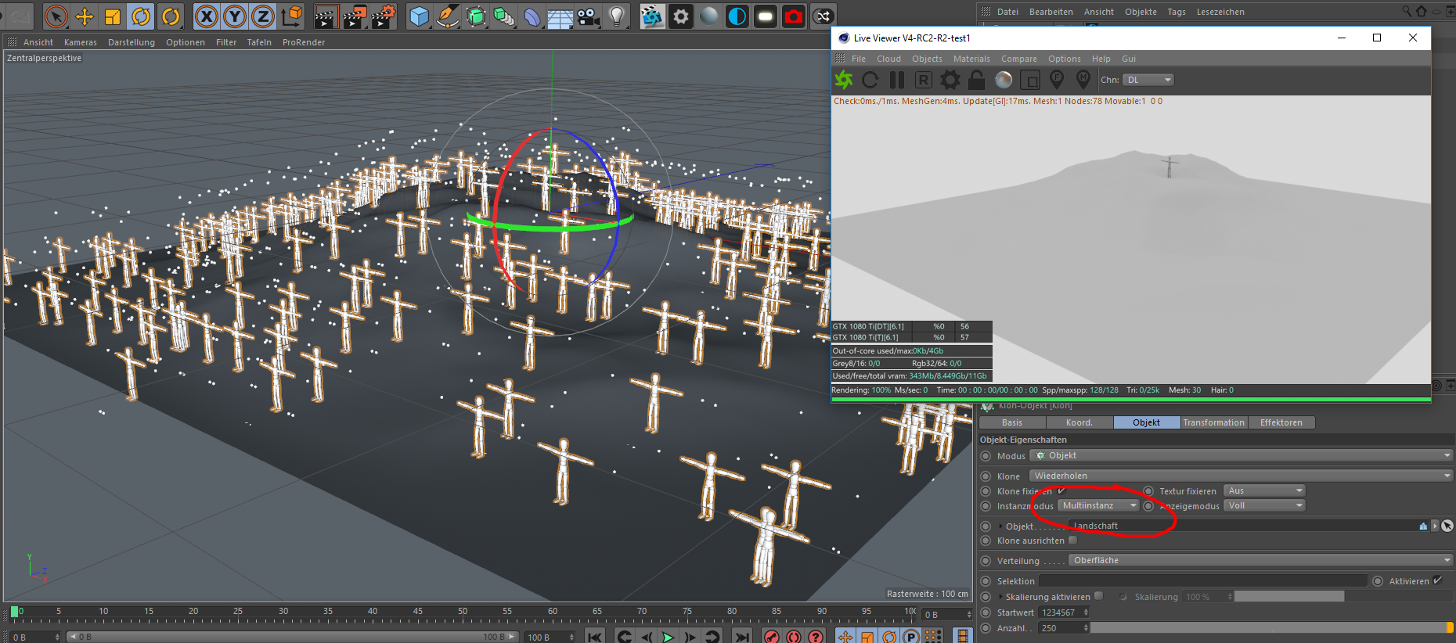Click the Live Viewer R reset icon
Screen dimensions: 1456x643
click(924, 80)
